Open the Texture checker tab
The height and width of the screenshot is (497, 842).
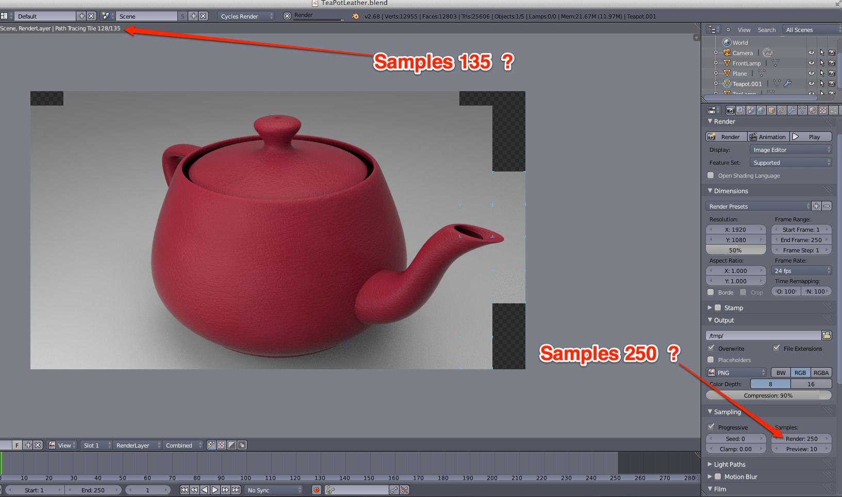pos(823,110)
